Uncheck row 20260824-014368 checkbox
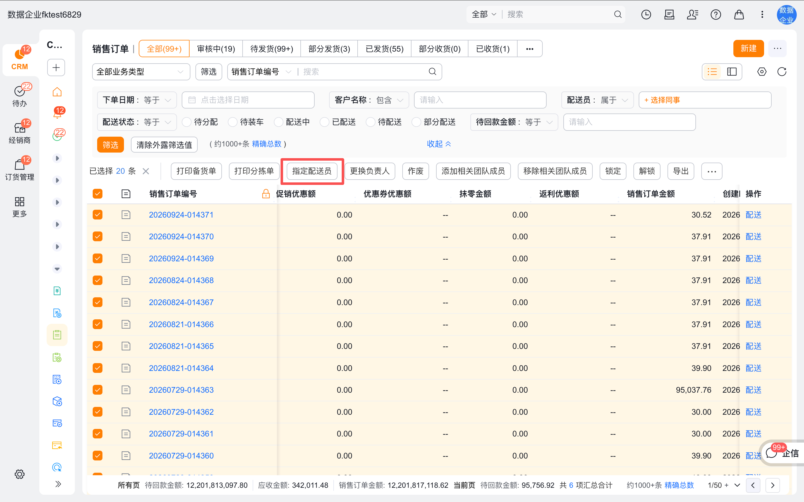804x502 pixels. point(98,281)
